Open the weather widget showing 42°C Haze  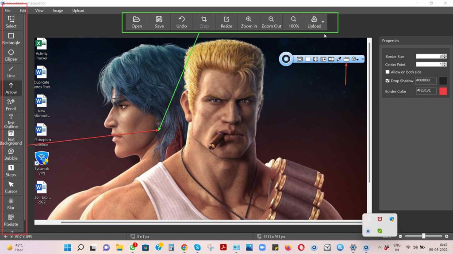pyautogui.click(x=15, y=247)
